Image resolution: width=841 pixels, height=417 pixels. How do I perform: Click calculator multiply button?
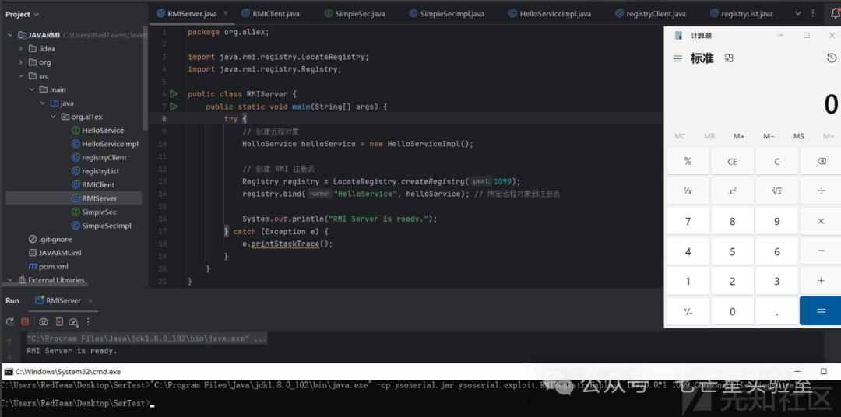click(821, 221)
